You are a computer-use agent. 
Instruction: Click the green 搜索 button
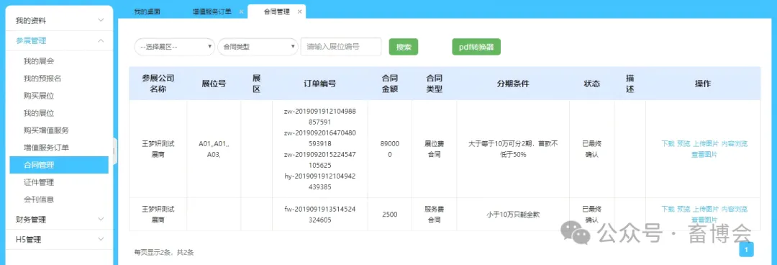point(404,47)
